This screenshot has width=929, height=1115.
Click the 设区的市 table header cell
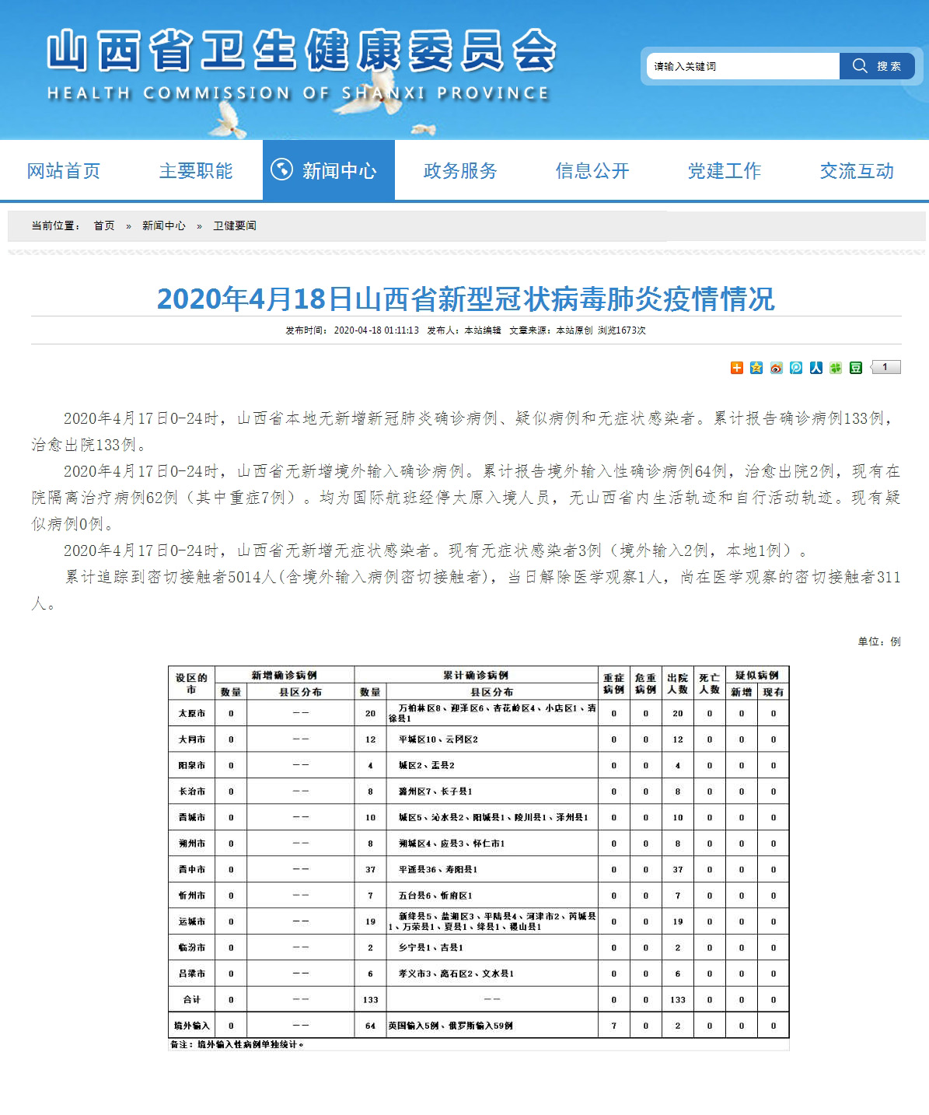(192, 683)
